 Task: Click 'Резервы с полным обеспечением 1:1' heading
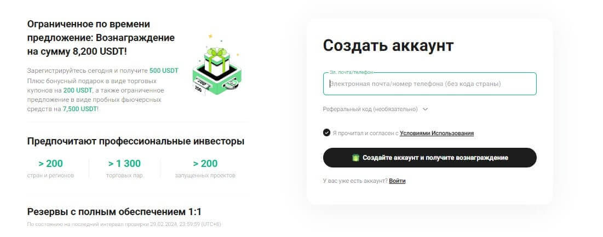pyautogui.click(x=114, y=212)
